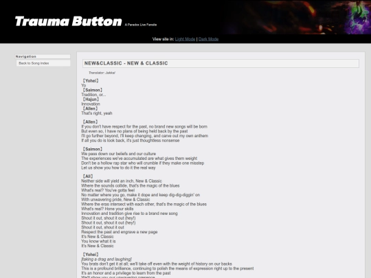Screen dimensions: 371x278
Task: Select 'What's real? Hone your skills' line
Action: [x=107, y=209]
